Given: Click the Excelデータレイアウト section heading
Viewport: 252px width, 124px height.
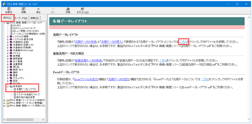Looking at the screenshot, I should pyautogui.click(x=66, y=72).
